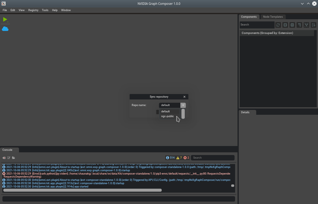Screen dimensions: 318x204
Task: Click the collapse-all minus icon in Components
Action: click(292, 25)
